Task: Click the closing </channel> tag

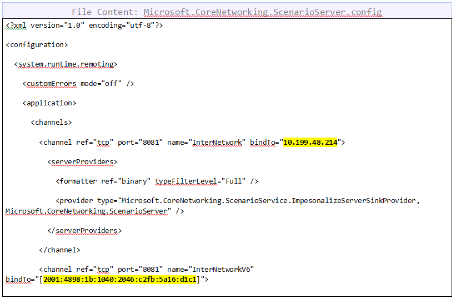Action: pyautogui.click(x=59, y=250)
